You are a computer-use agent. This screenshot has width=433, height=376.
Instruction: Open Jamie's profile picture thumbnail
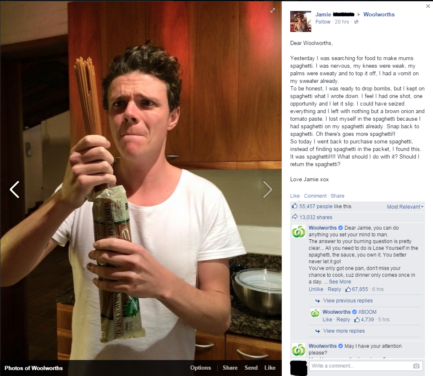[x=301, y=21]
